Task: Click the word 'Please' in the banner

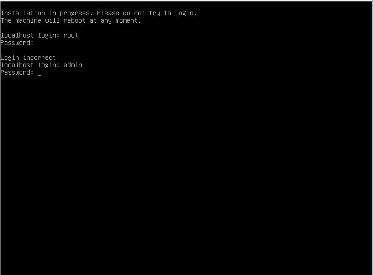Action: (x=108, y=13)
